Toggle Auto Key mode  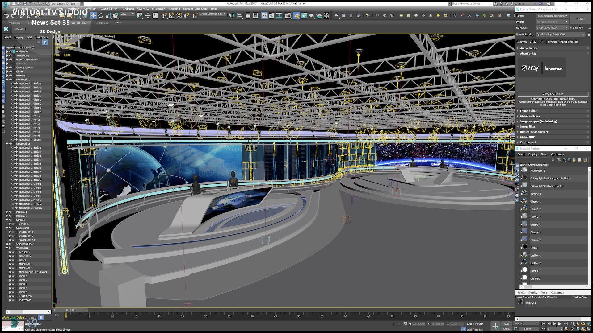click(507, 324)
